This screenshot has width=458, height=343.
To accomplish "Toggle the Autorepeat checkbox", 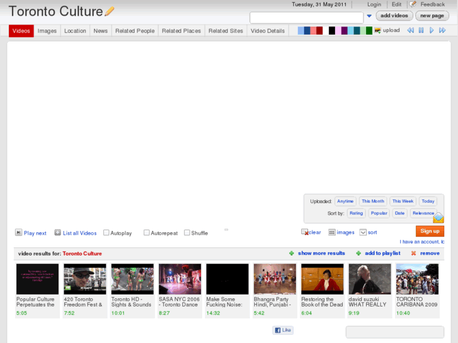I will [147, 233].
